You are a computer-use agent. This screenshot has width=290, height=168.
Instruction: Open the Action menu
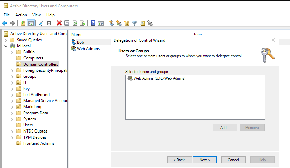tap(21, 15)
